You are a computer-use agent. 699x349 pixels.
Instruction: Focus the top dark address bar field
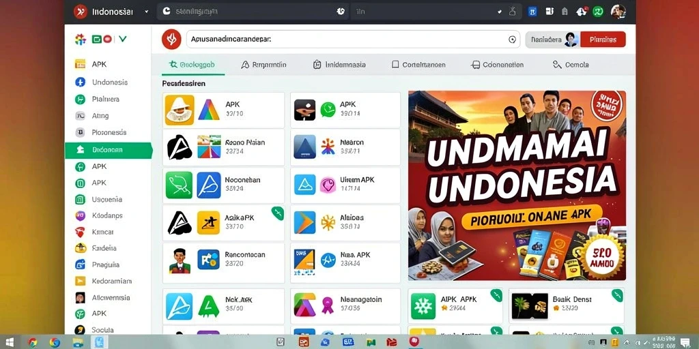click(253, 12)
